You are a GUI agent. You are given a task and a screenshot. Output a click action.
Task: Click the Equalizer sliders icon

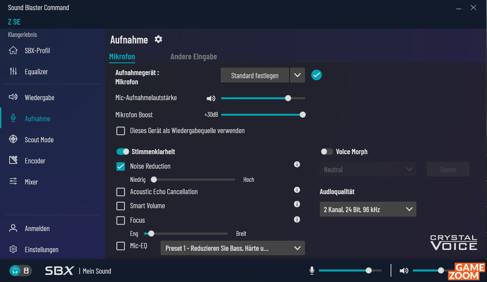pyautogui.click(x=13, y=72)
